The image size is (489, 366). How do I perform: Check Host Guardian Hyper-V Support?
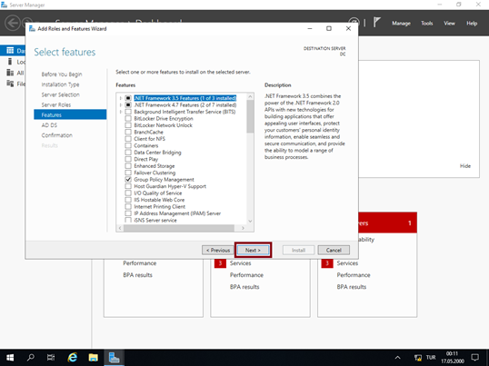point(128,186)
